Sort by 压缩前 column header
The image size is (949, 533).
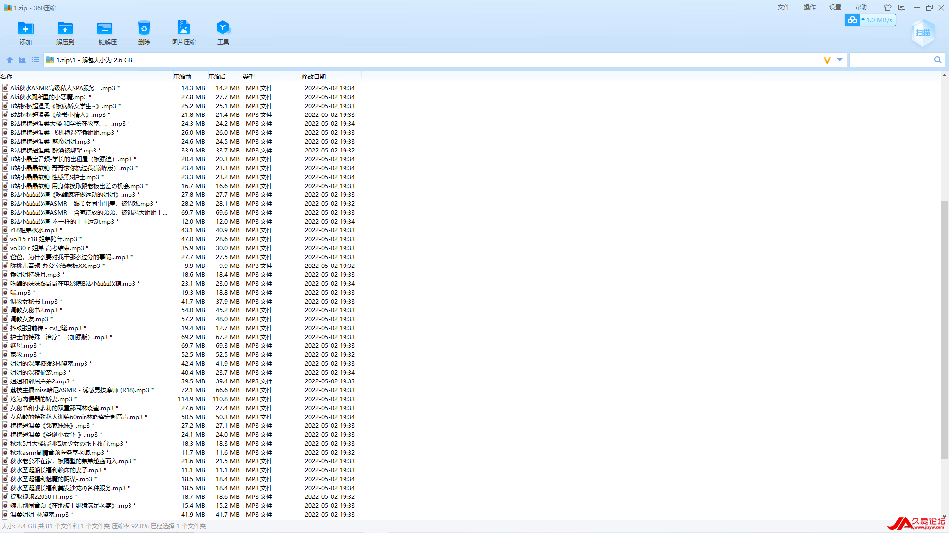click(182, 76)
